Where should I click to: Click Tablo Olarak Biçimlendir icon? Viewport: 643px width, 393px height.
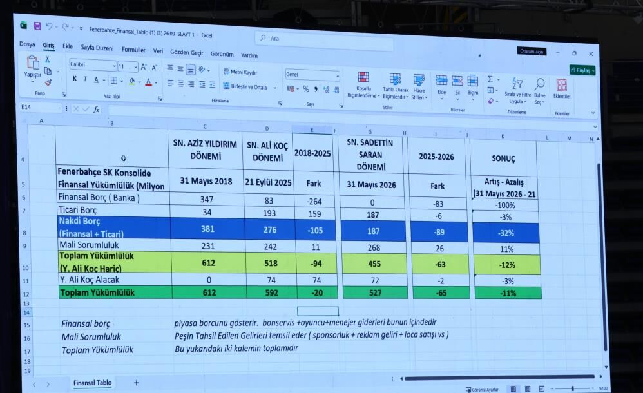[396, 79]
